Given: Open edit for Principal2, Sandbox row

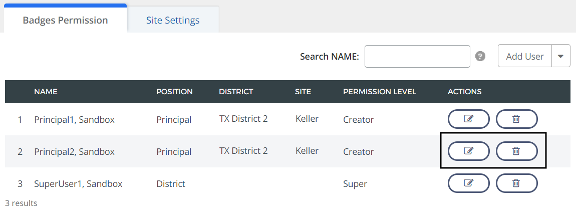Looking at the screenshot, I should [468, 151].
